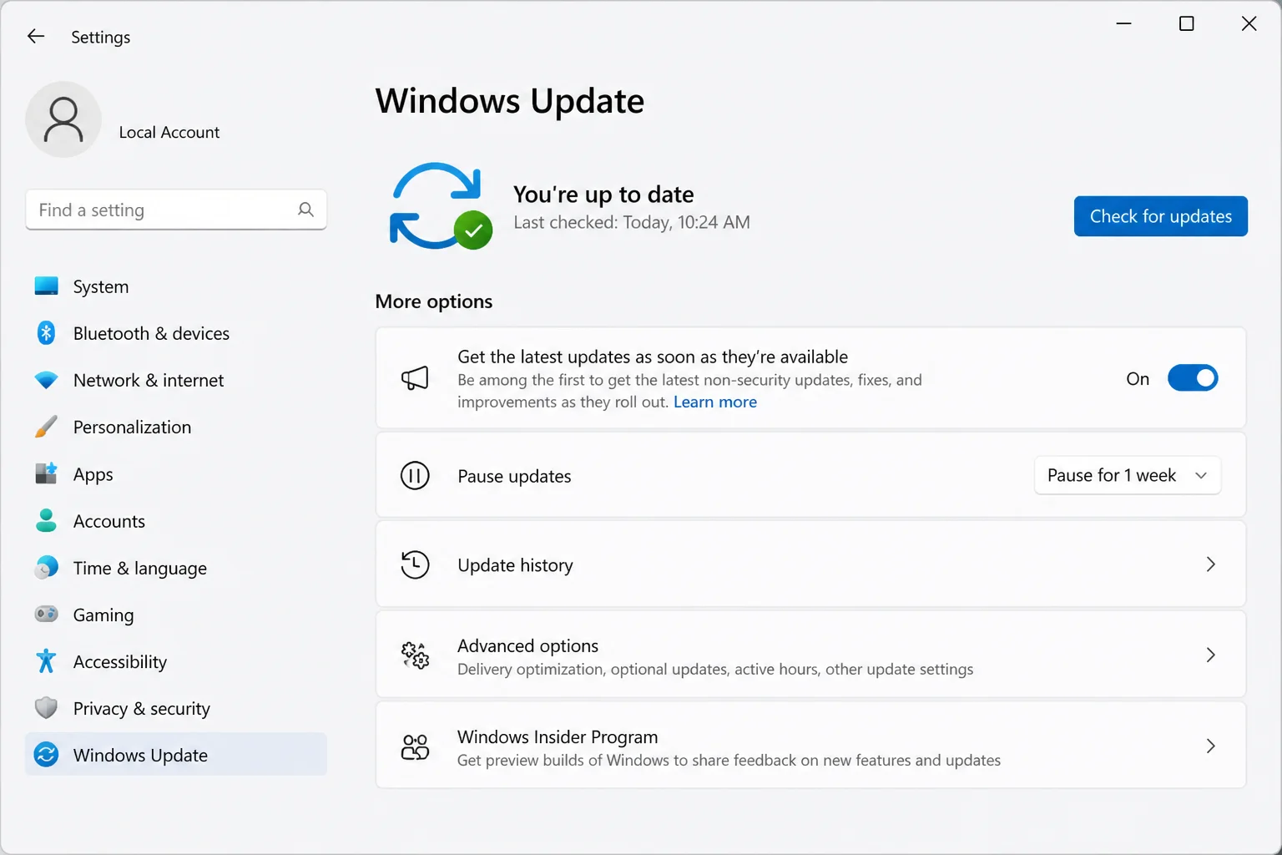Screen dimensions: 1282x855
Task: Click the Local Account name
Action: [x=169, y=132]
